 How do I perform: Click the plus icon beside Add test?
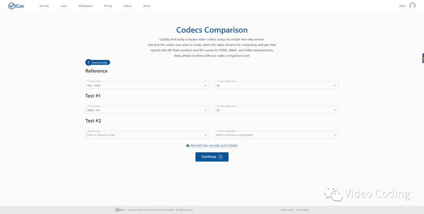pyautogui.click(x=188, y=146)
